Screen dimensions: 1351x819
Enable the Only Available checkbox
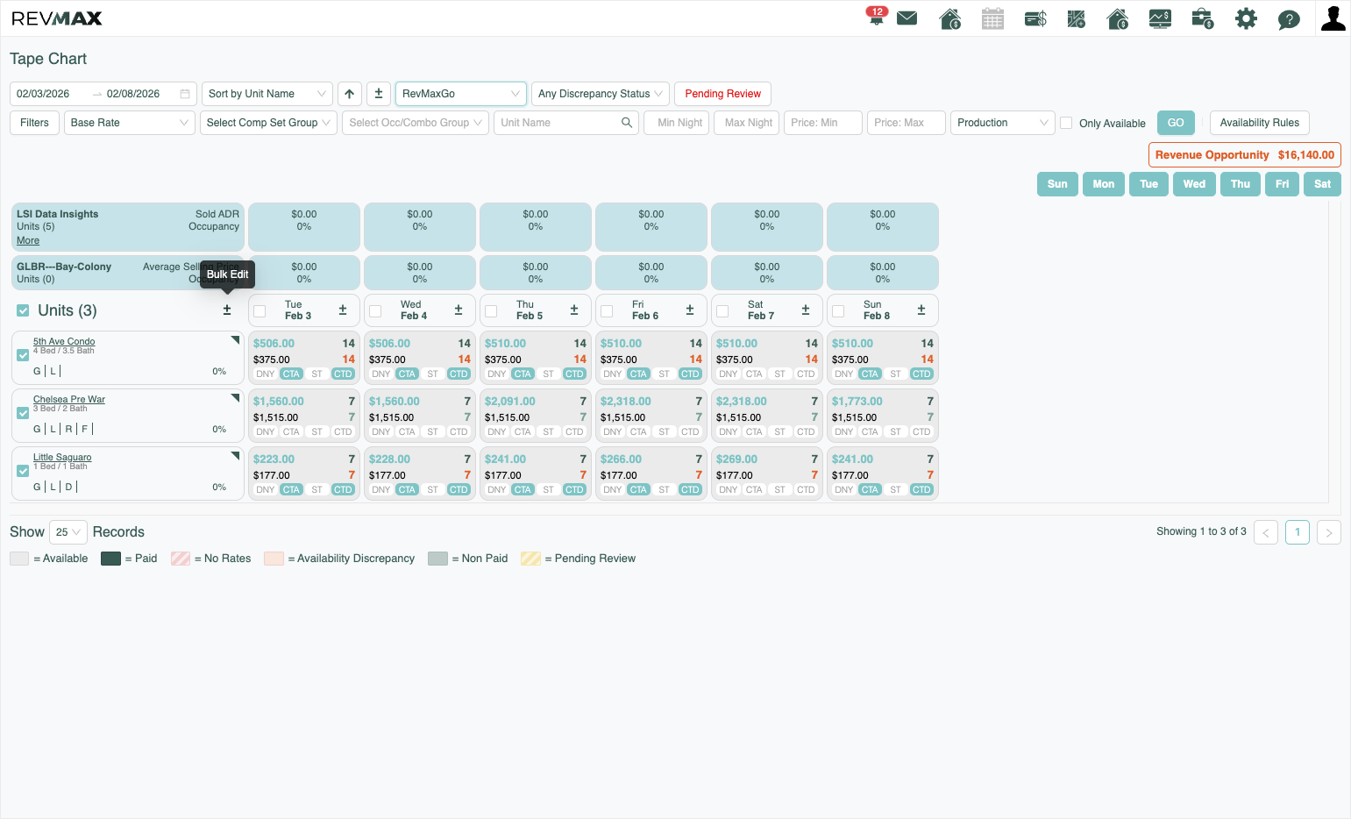click(x=1066, y=123)
